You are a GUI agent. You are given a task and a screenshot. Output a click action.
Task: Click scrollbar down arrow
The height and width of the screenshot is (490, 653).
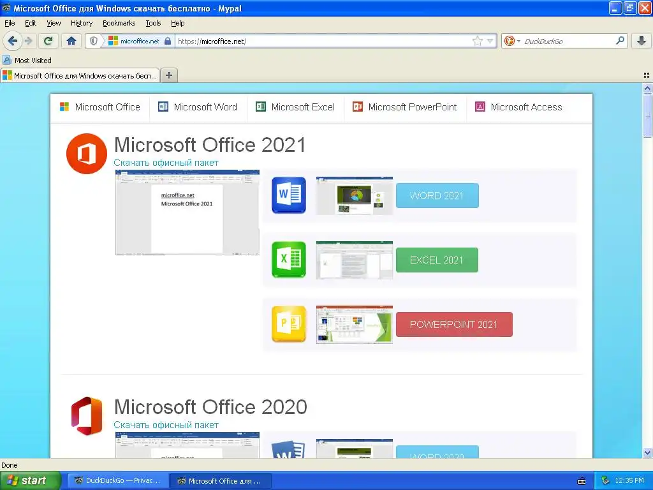[647, 453]
